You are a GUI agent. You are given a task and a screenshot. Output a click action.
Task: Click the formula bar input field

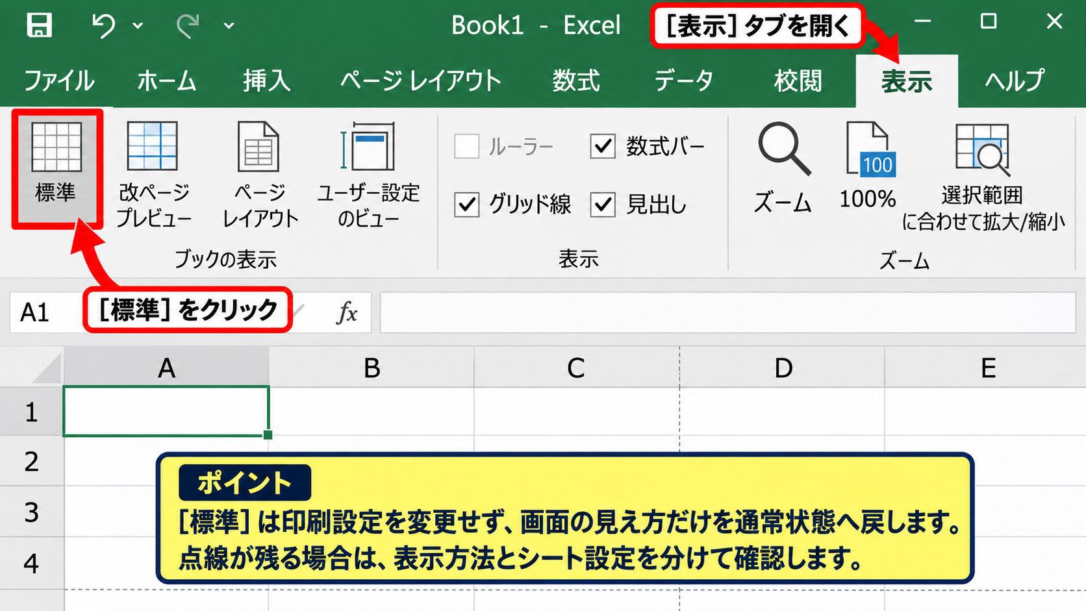(x=727, y=312)
